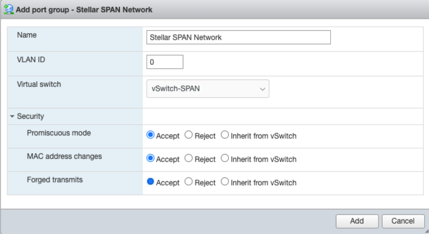429x234 pixels.
Task: Cancel the Add port group dialog
Action: [403, 221]
